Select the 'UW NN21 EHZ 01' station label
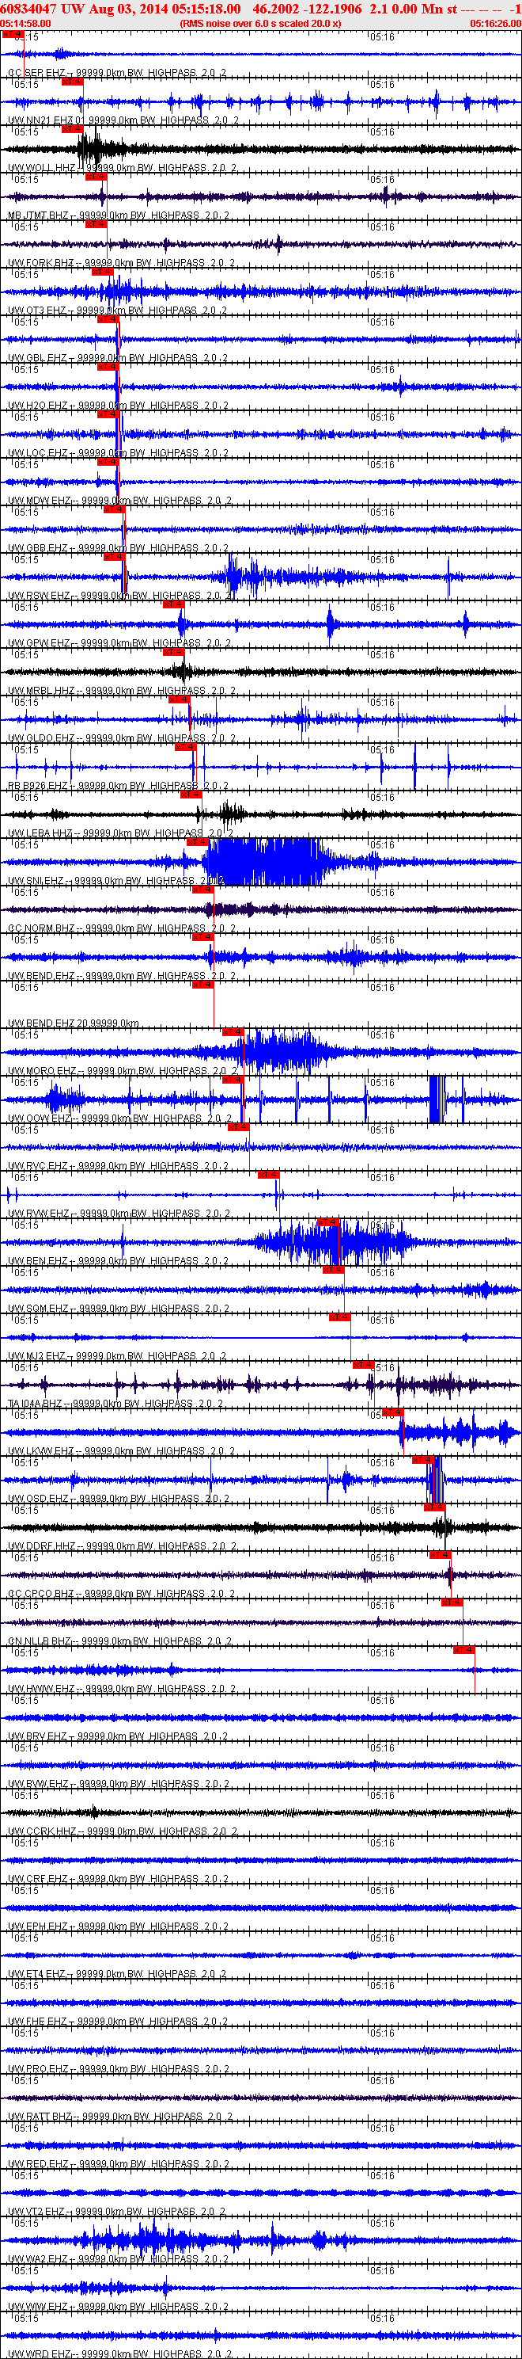This screenshot has width=522, height=2359. (x=46, y=120)
